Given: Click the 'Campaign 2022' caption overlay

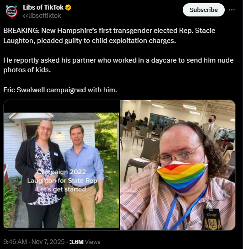Looking at the screenshot, I should click(62, 172).
